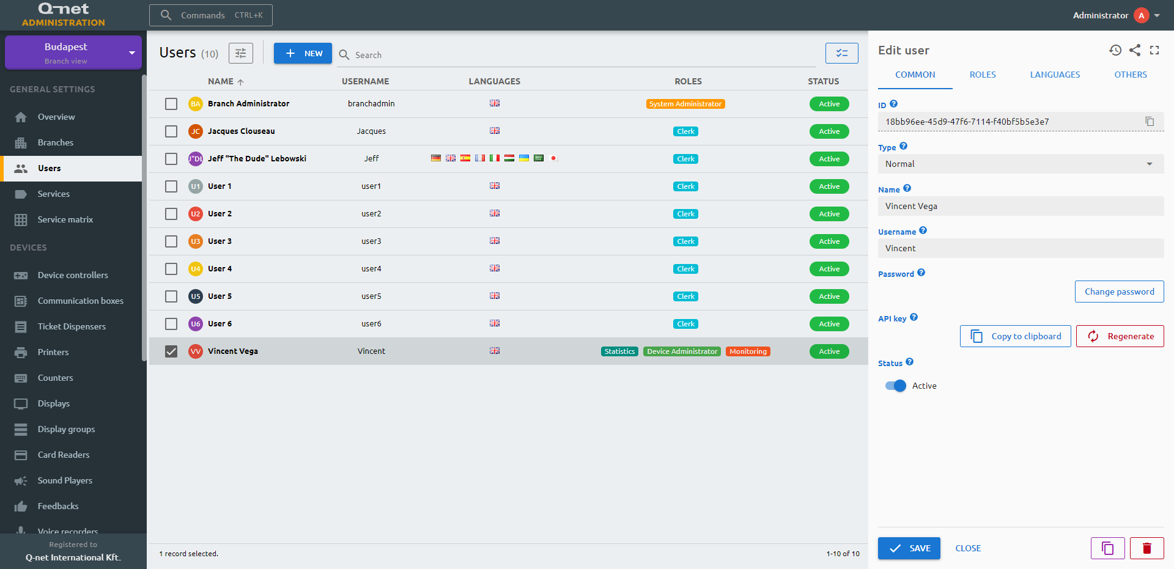Click CLOSE in the Edit user panel
Image resolution: width=1174 pixels, height=569 pixels.
[x=968, y=548]
